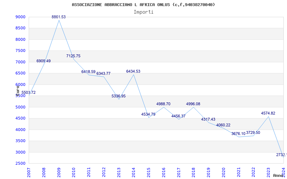Image resolution: width=287 pixels, height=179 pixels.
Task: Click the Anno axis label
Action: 278,175
